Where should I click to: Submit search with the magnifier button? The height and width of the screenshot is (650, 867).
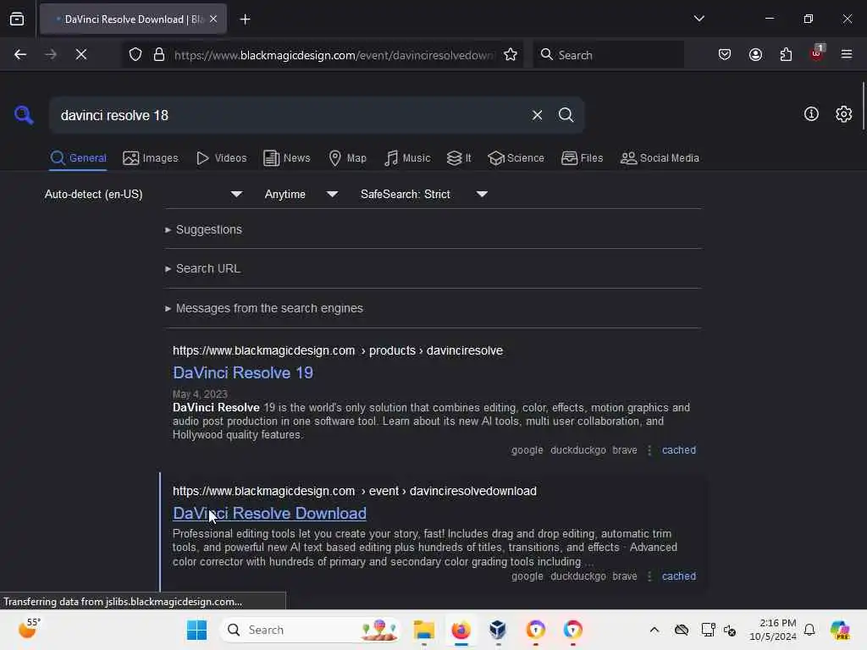(x=566, y=115)
